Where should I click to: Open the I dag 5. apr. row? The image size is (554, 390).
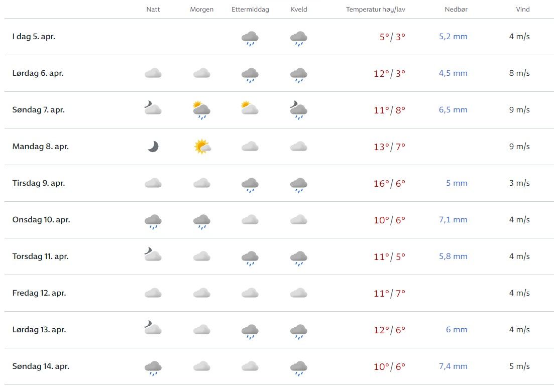tap(34, 37)
